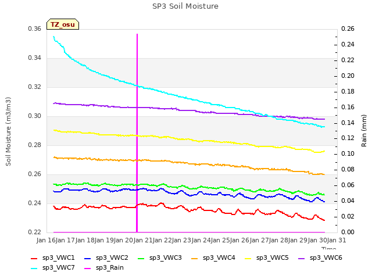Click the 0.22 left axis value
This screenshot has height=279, width=372.
pos(35,233)
